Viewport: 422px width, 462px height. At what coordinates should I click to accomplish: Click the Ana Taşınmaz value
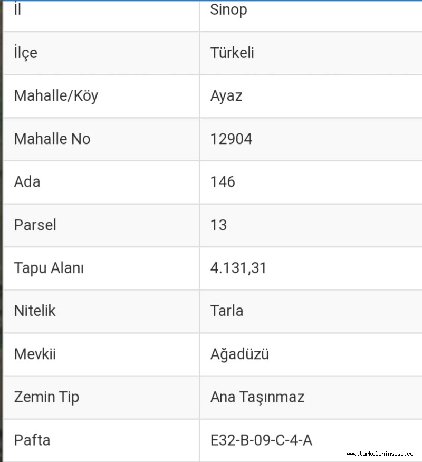(257, 397)
